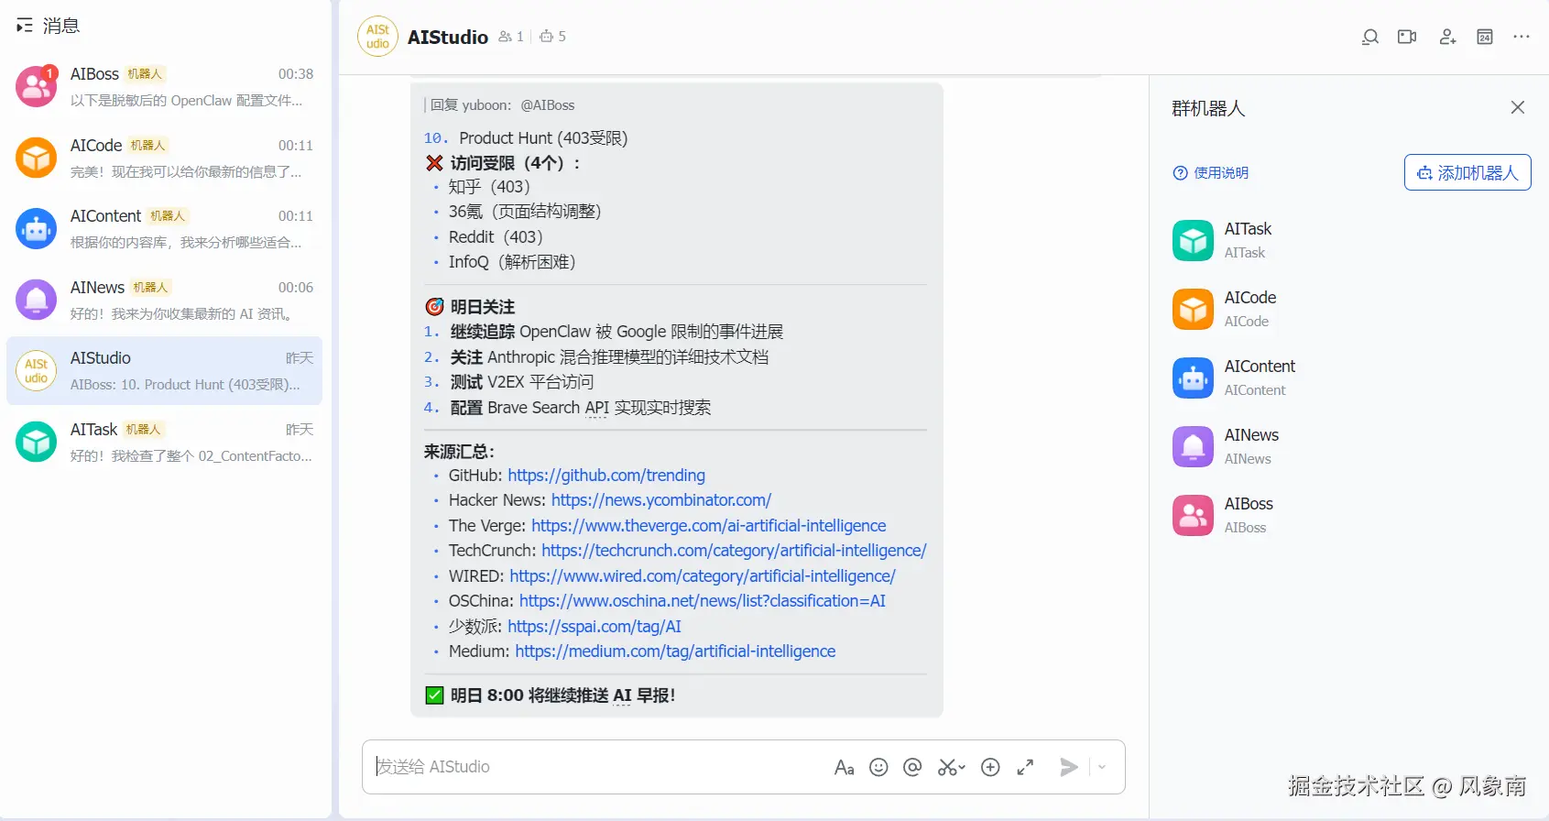1549x821 pixels.
Task: Open the WIRED AI category link
Action: tap(703, 576)
